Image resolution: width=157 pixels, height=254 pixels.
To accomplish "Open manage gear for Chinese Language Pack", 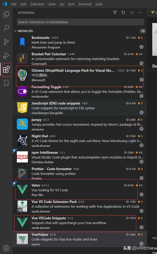I will coord(141,80).
